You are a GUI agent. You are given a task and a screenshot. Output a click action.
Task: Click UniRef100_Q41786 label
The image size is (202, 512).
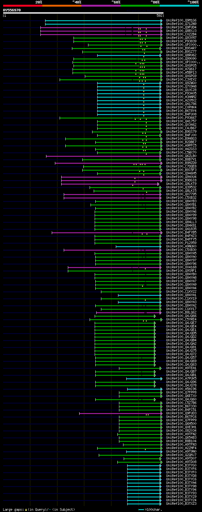tap(181, 104)
